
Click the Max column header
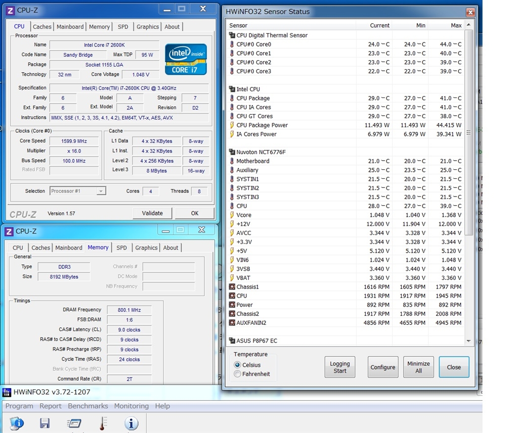point(455,25)
